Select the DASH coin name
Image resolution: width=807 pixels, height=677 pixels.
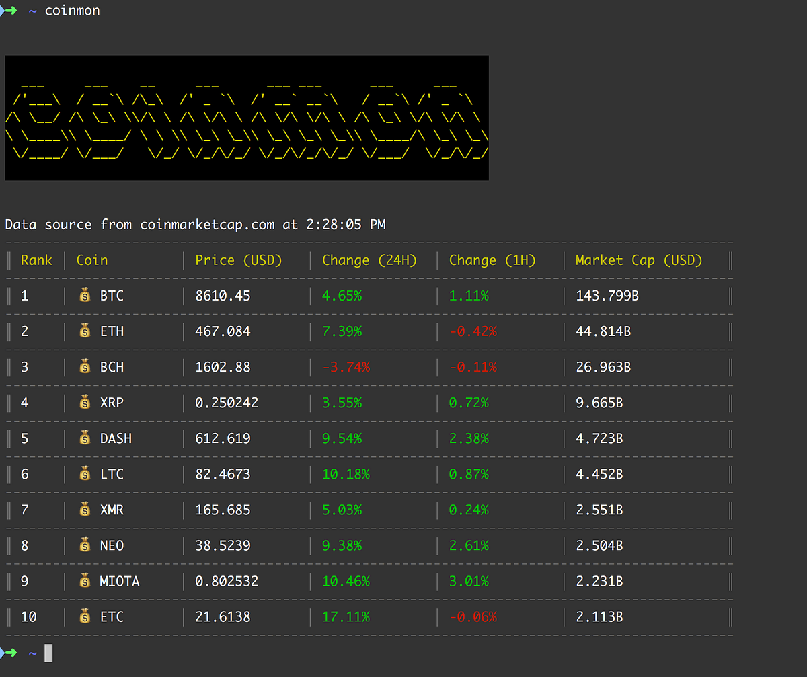(x=116, y=438)
